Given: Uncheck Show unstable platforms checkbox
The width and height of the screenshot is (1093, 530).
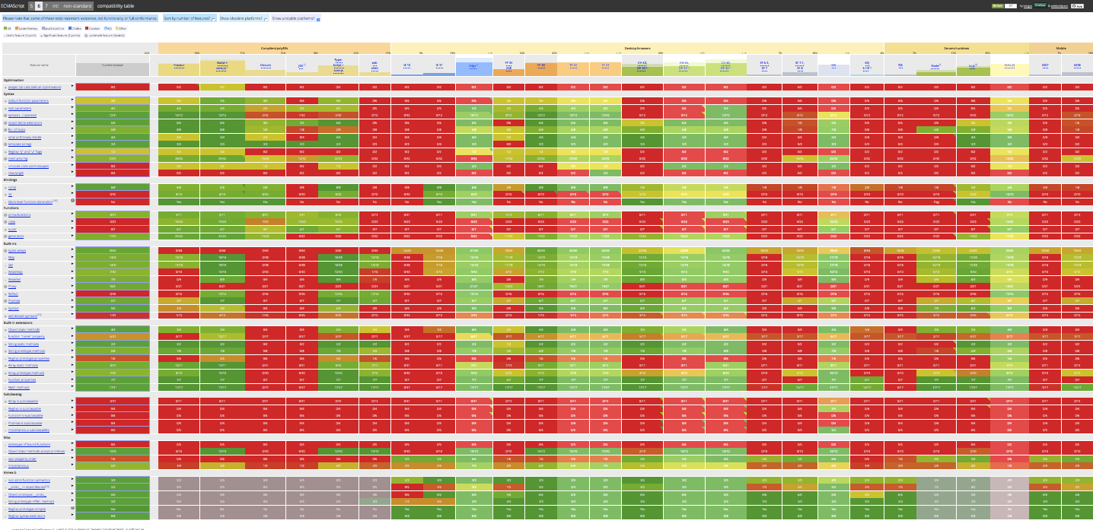Looking at the screenshot, I should (x=318, y=20).
